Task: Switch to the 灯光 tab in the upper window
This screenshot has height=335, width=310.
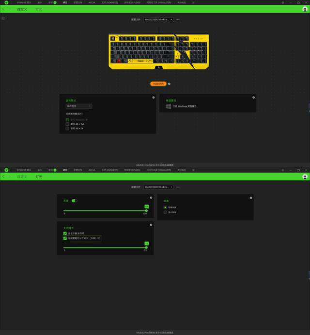Action: 39,9
